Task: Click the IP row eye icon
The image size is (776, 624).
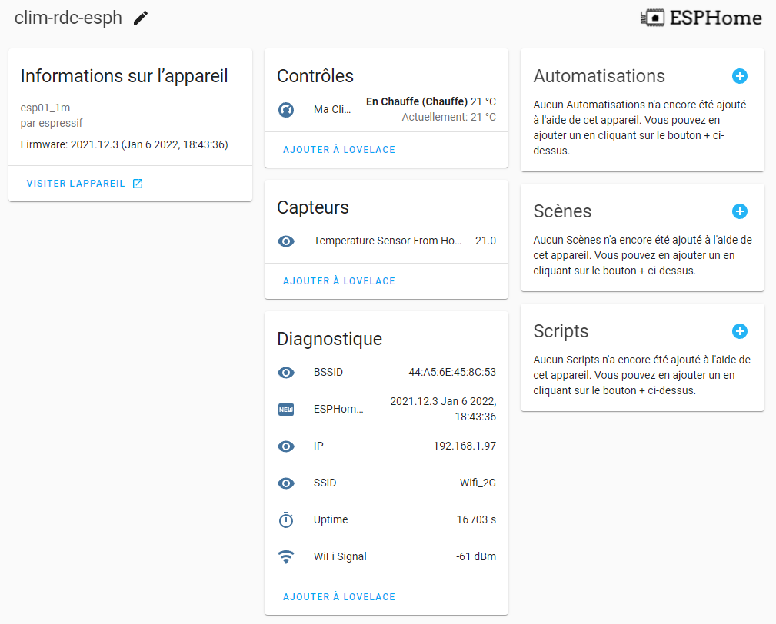Action: [286, 446]
